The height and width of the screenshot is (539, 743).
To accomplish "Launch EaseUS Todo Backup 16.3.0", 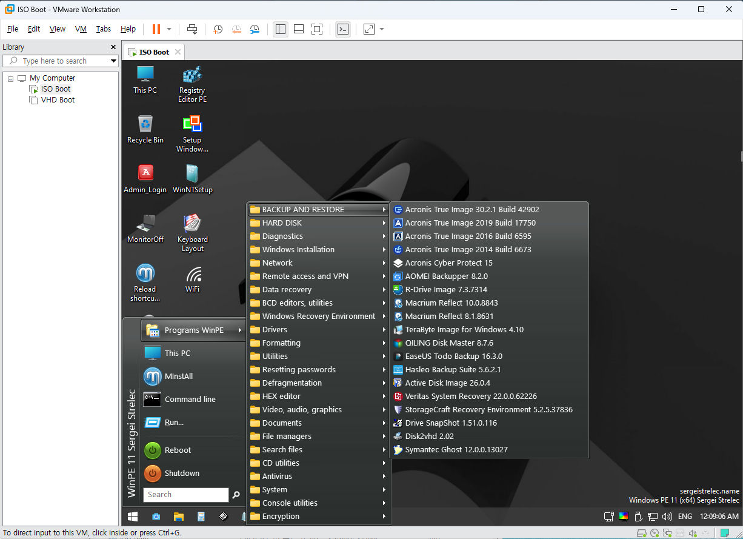I will click(x=488, y=357).
